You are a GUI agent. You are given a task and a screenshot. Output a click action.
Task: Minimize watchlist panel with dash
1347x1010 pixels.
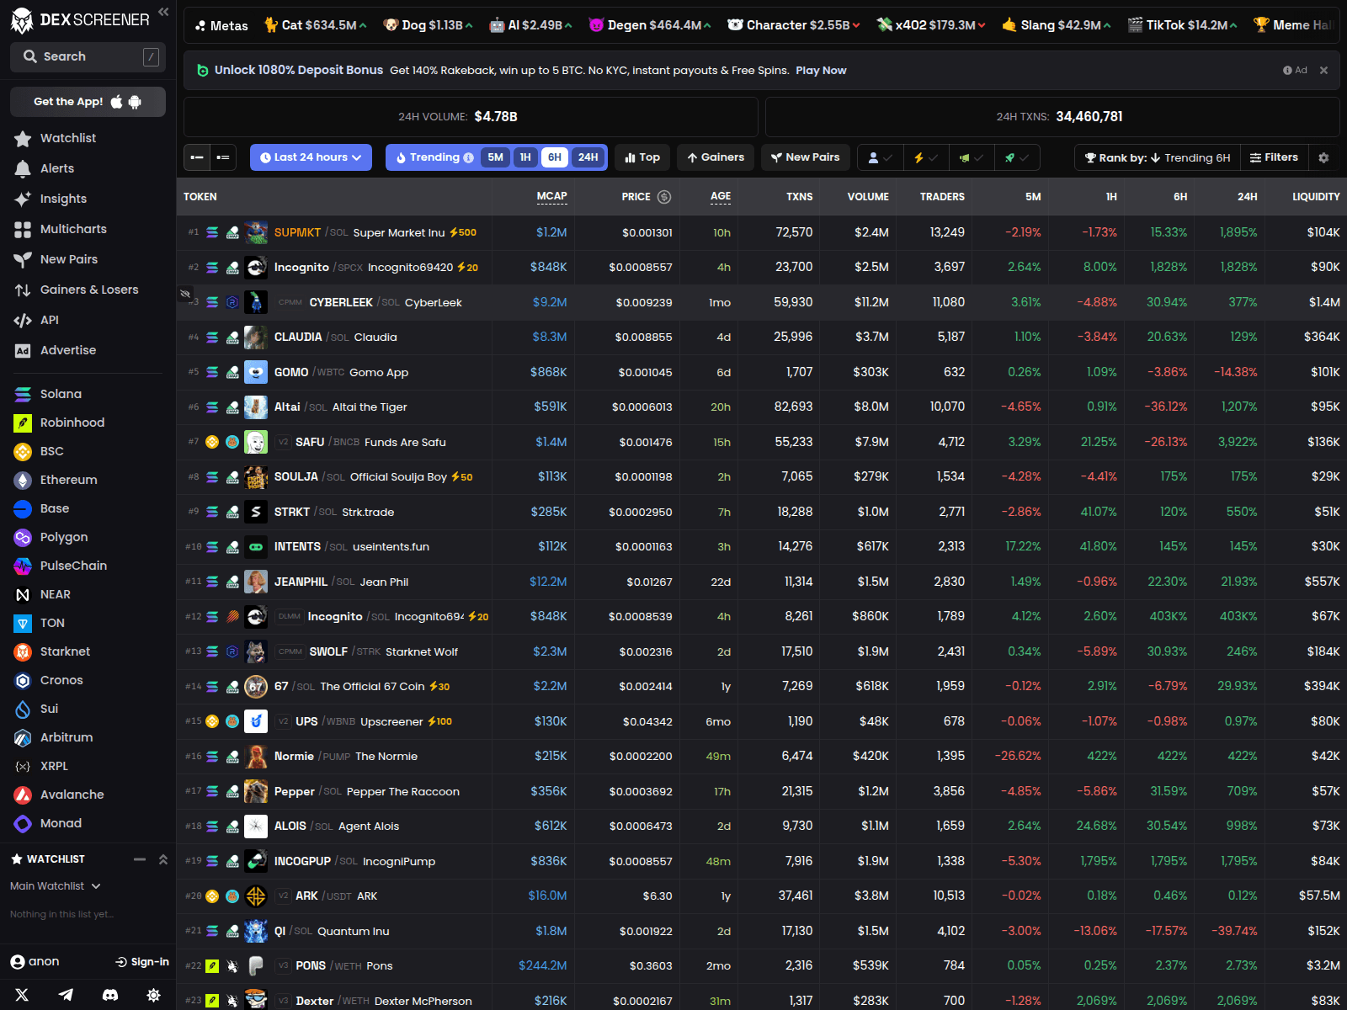tap(140, 859)
